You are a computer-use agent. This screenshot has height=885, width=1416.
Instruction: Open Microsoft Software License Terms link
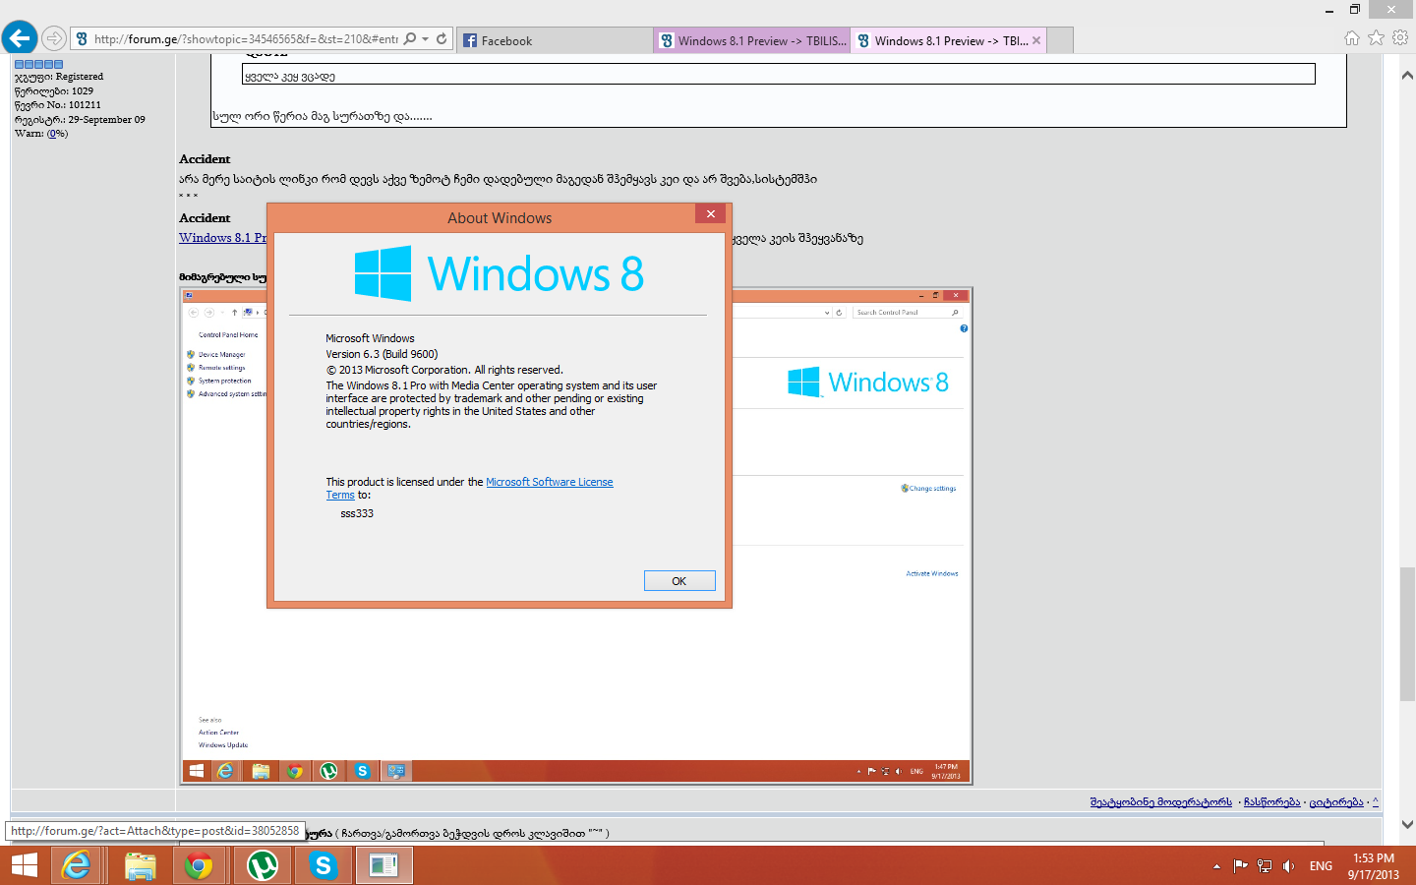[x=550, y=482]
